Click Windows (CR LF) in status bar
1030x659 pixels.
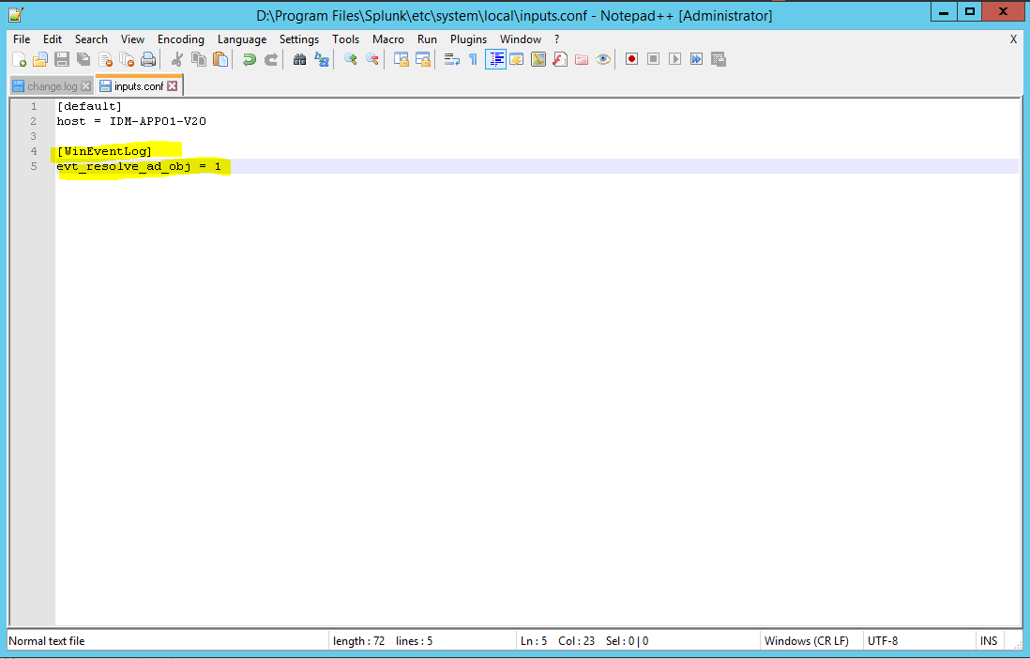click(806, 640)
